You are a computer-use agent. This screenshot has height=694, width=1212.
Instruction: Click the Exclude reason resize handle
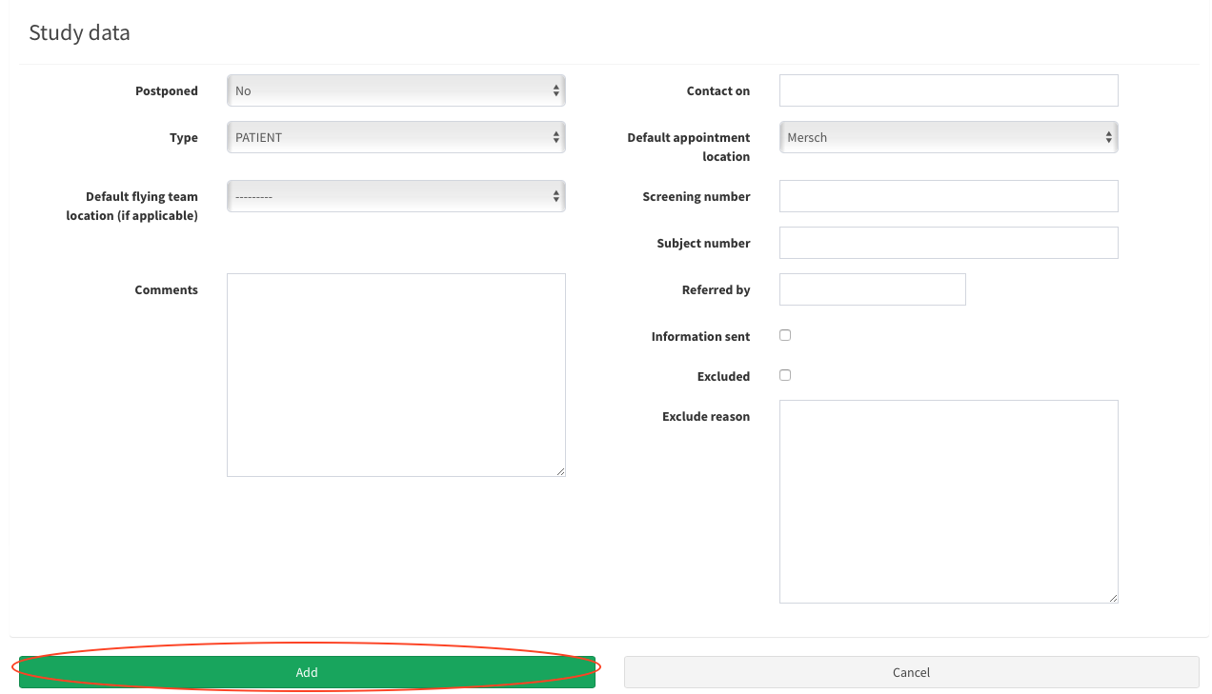coord(1113,598)
